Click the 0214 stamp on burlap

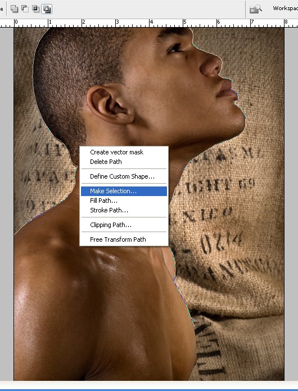(x=221, y=241)
